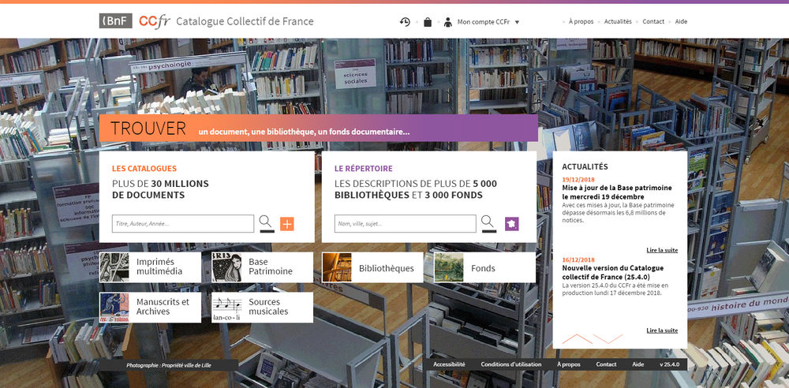Click the répertoire search magnifier icon
This screenshot has height=388, width=789.
point(488,222)
